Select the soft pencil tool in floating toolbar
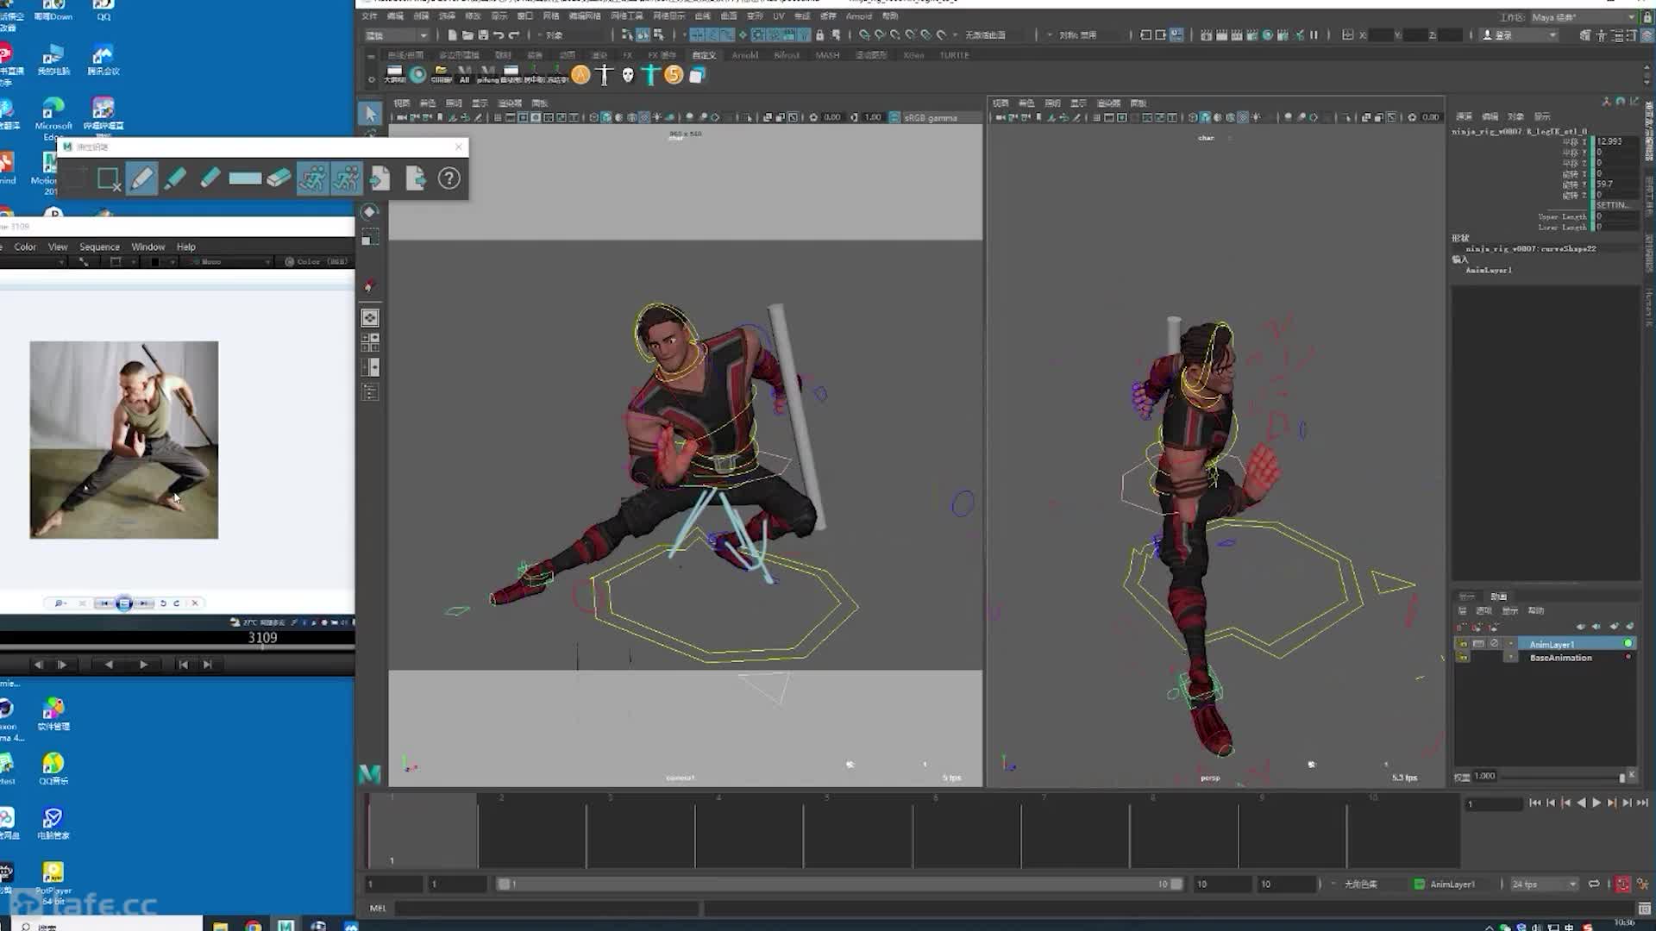The height and width of the screenshot is (931, 1656). pos(210,178)
